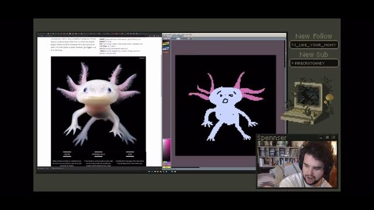Maximize the Spennser webcam window

tap(327, 138)
